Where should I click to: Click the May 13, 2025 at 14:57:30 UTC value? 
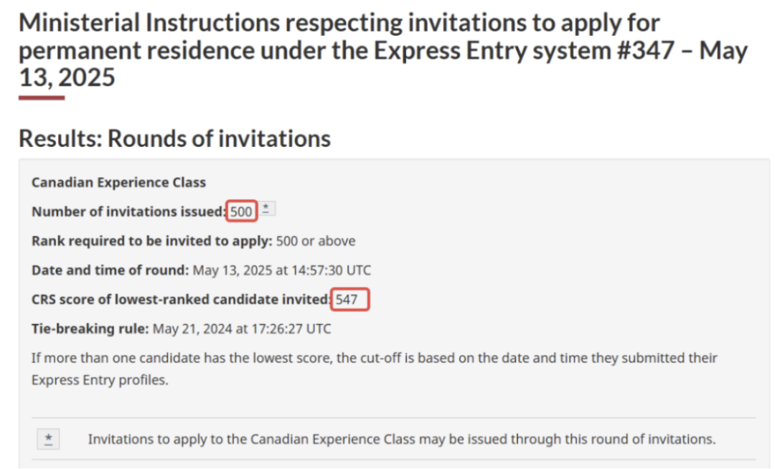pos(282,270)
